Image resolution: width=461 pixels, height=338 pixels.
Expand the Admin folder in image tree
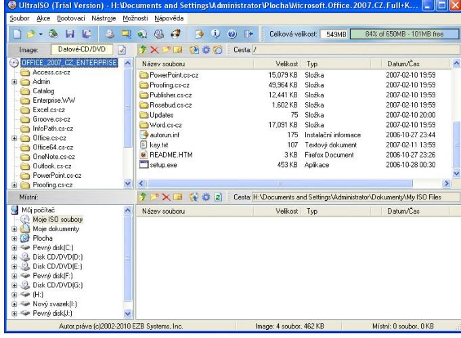tap(14, 82)
